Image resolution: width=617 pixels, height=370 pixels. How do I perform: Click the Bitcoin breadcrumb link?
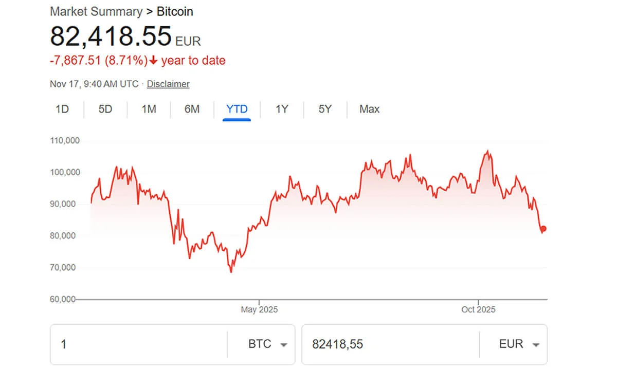pyautogui.click(x=175, y=11)
